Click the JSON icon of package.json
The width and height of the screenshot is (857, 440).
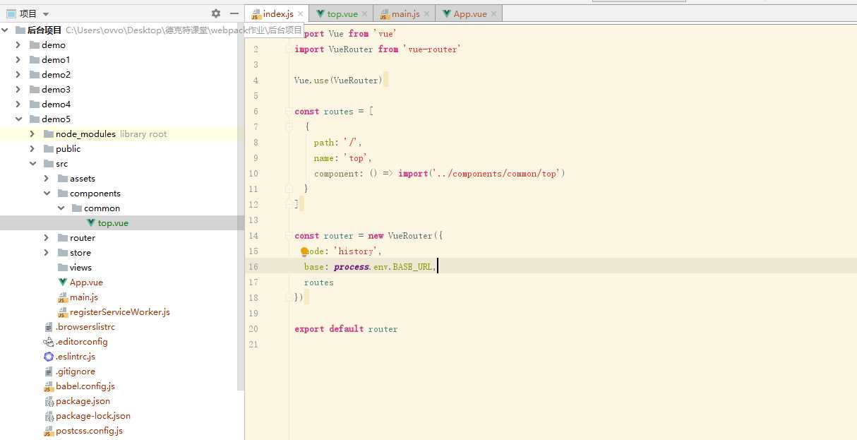[x=49, y=401]
